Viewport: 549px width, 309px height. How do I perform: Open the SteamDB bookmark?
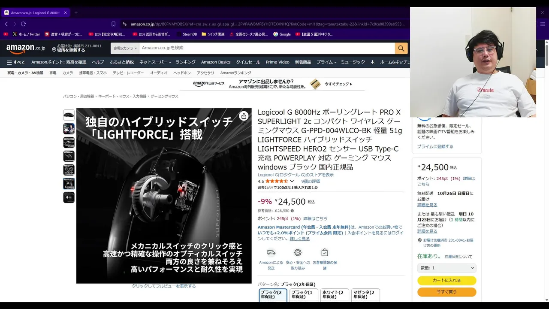(186, 34)
